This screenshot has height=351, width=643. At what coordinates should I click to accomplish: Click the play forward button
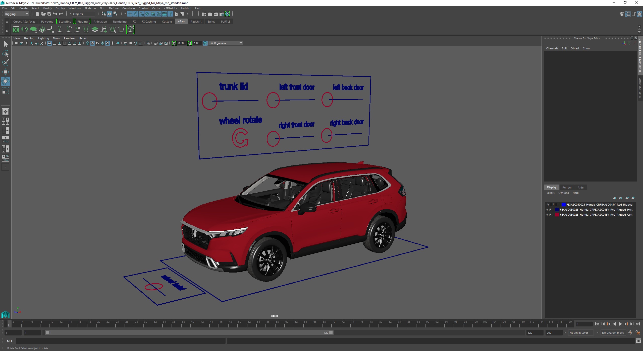(620, 324)
